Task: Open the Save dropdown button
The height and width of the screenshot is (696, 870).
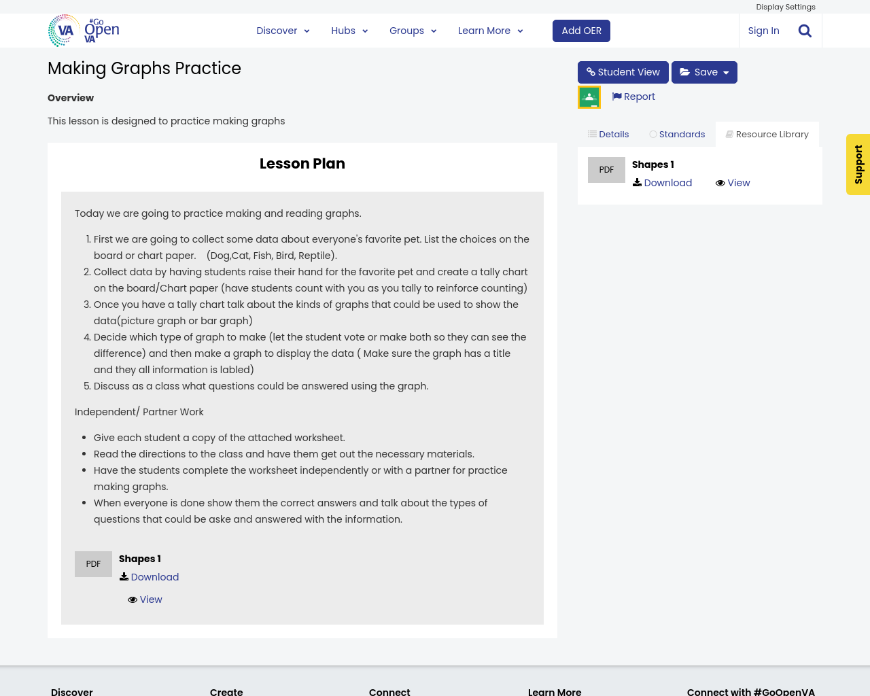Action: [704, 72]
